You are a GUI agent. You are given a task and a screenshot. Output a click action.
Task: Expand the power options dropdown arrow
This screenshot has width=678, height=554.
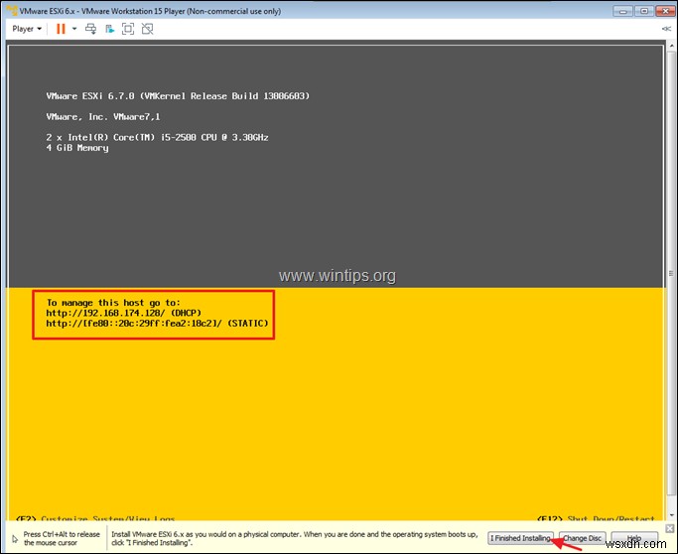74,29
